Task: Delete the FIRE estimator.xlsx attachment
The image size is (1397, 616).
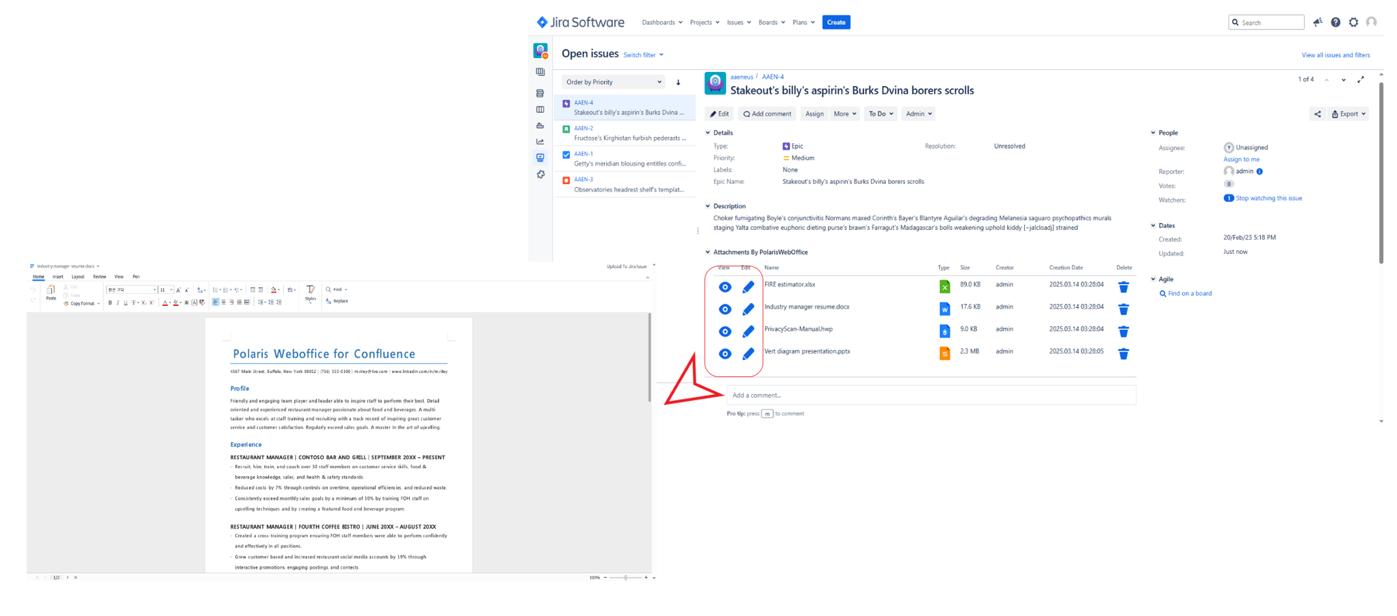Action: (x=1123, y=287)
